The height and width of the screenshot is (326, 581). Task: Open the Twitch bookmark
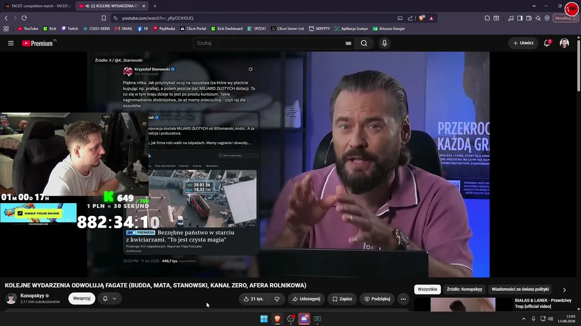coord(69,29)
